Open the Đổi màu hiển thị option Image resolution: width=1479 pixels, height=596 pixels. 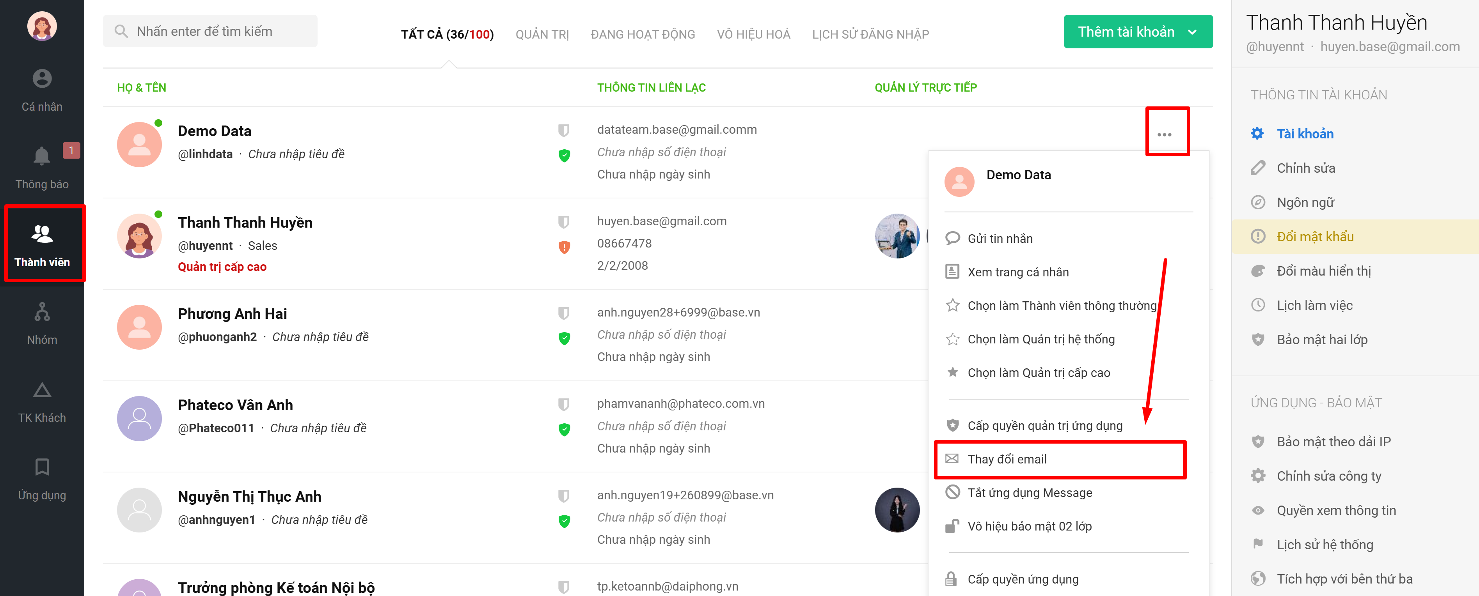click(x=1323, y=271)
